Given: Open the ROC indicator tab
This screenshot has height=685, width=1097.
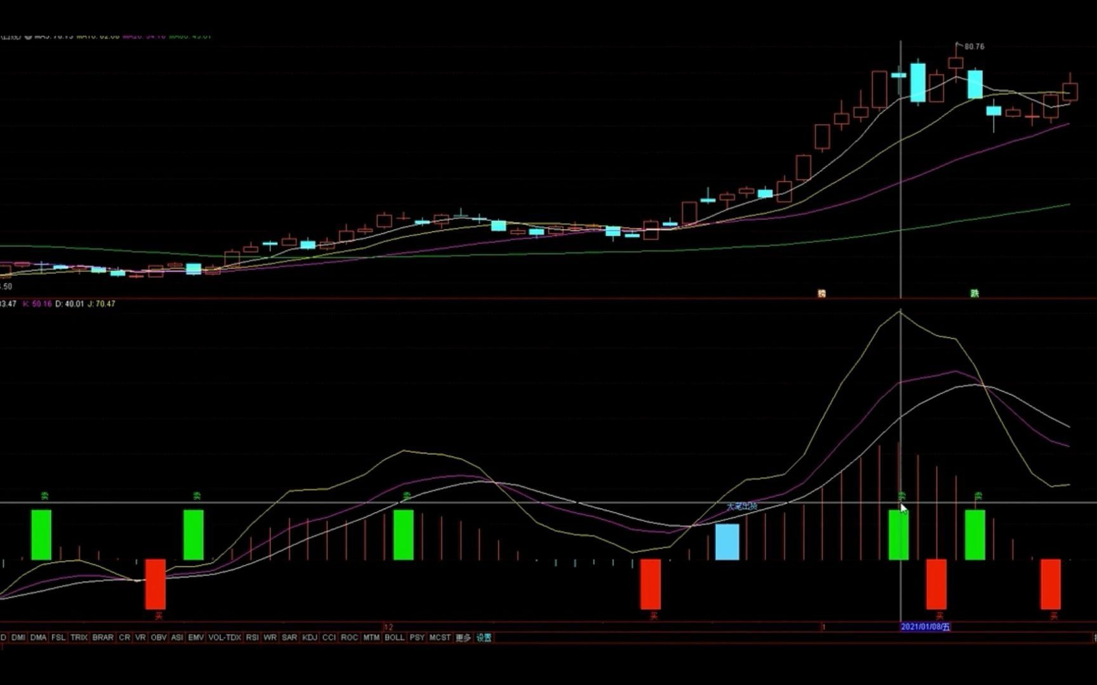Looking at the screenshot, I should (349, 637).
